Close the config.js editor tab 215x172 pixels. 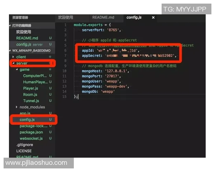pos(153,18)
